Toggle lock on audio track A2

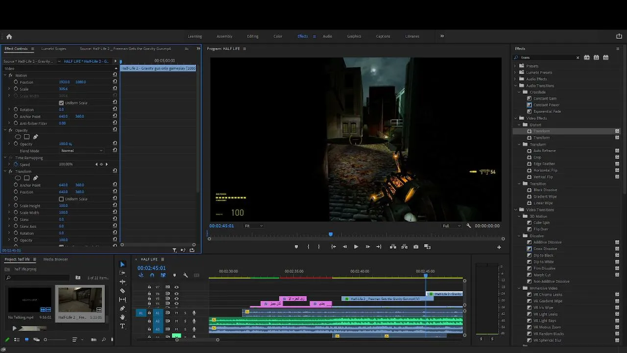coord(149,321)
